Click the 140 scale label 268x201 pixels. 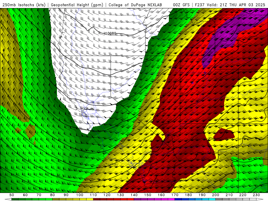pos(134,195)
